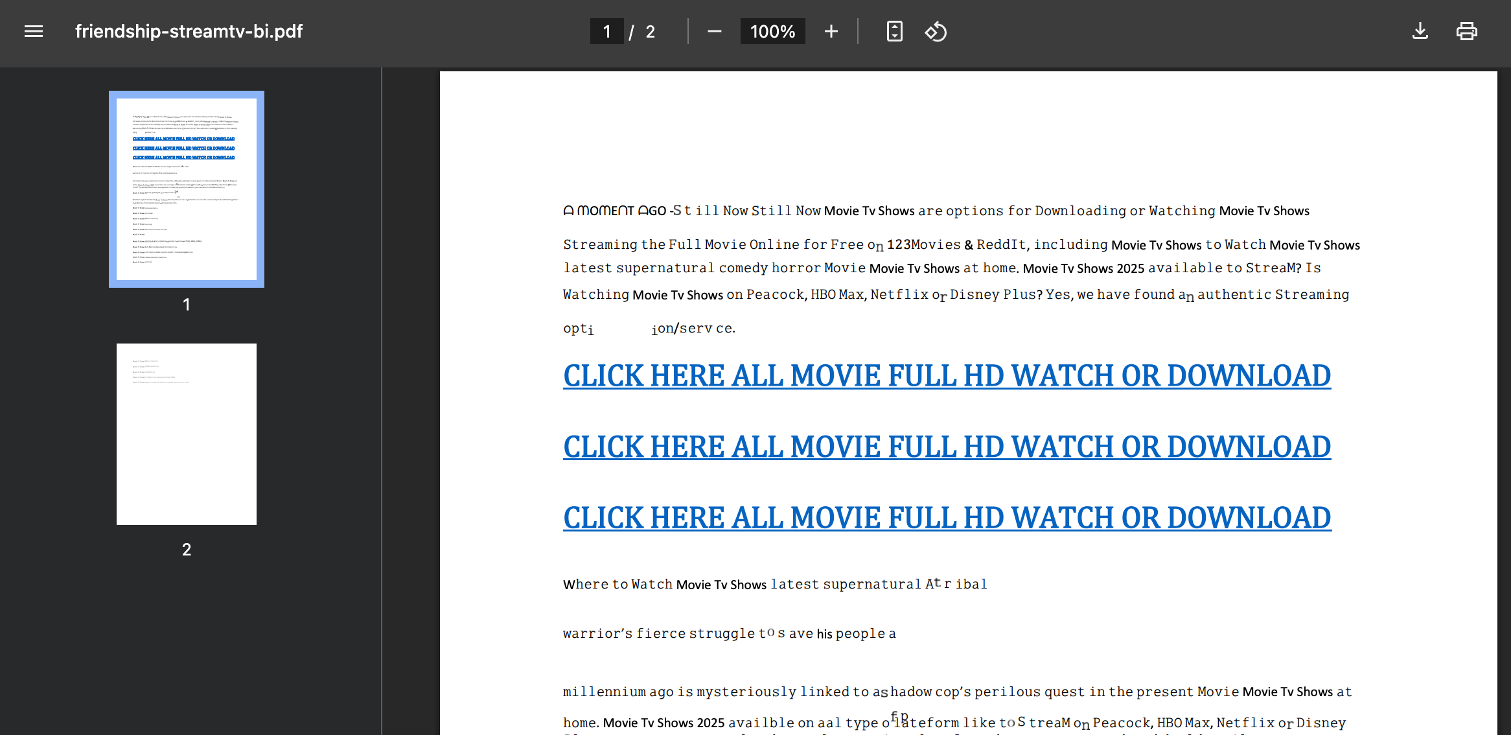The image size is (1511, 735).
Task: Download the PDF file
Action: [x=1420, y=31]
